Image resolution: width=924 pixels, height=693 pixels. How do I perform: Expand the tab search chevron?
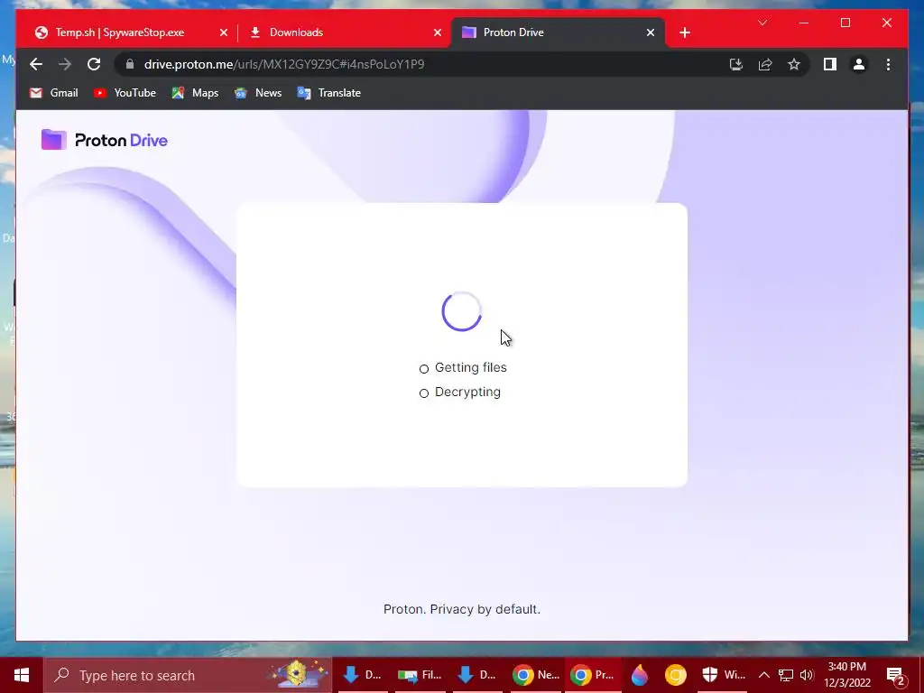762,23
